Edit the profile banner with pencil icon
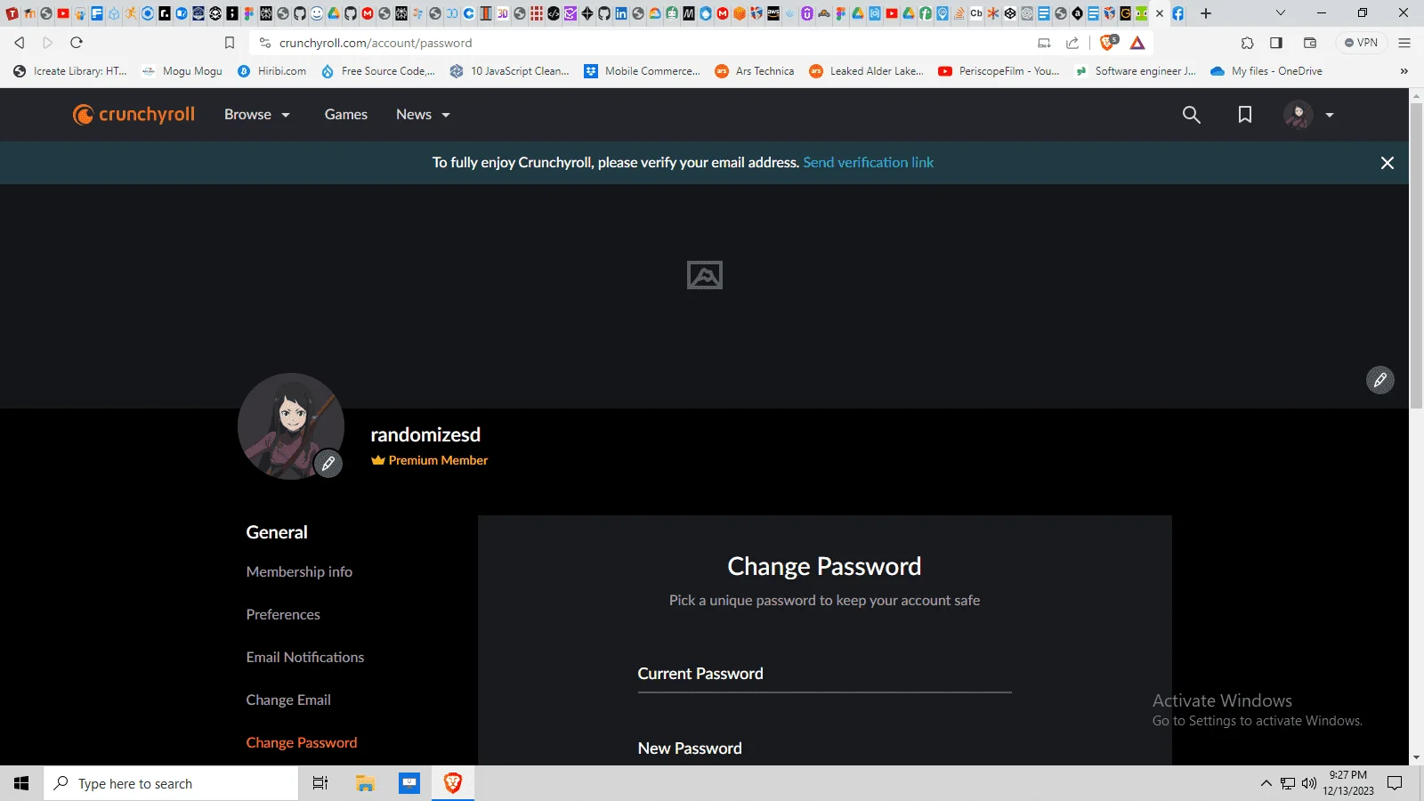The image size is (1424, 801). point(1380,380)
